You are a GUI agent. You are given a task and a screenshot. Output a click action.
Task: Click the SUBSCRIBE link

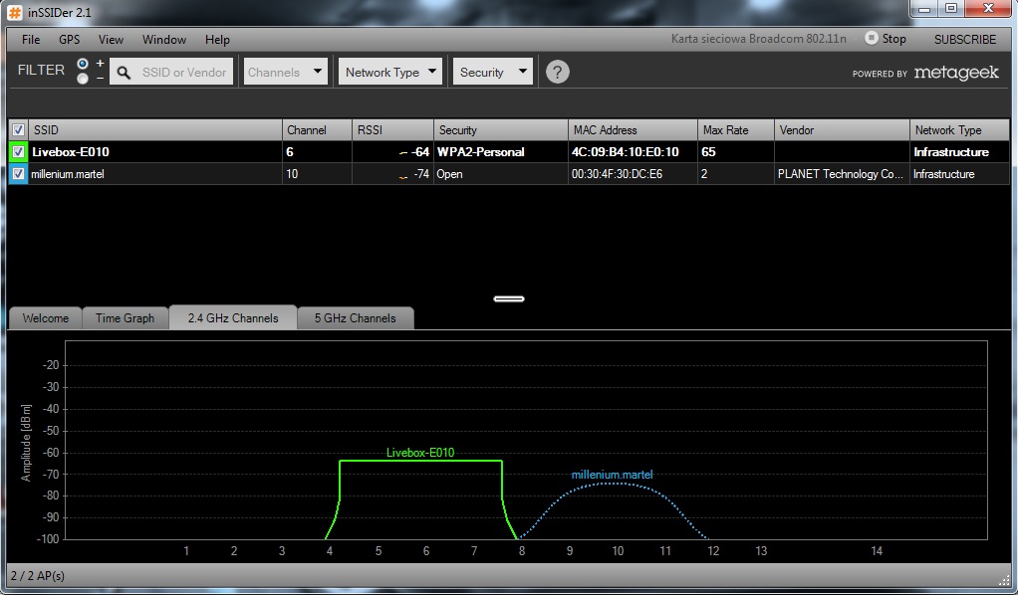(x=965, y=40)
